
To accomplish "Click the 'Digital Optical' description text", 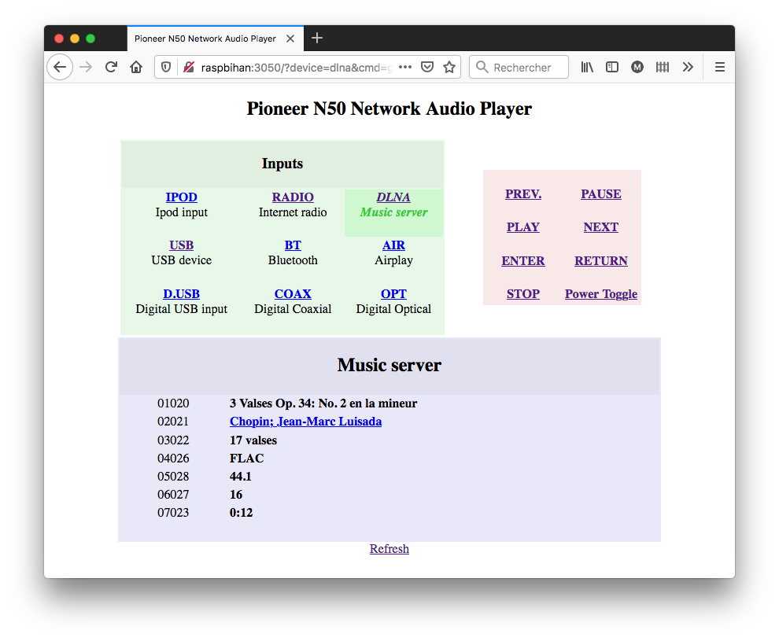I will click(393, 309).
